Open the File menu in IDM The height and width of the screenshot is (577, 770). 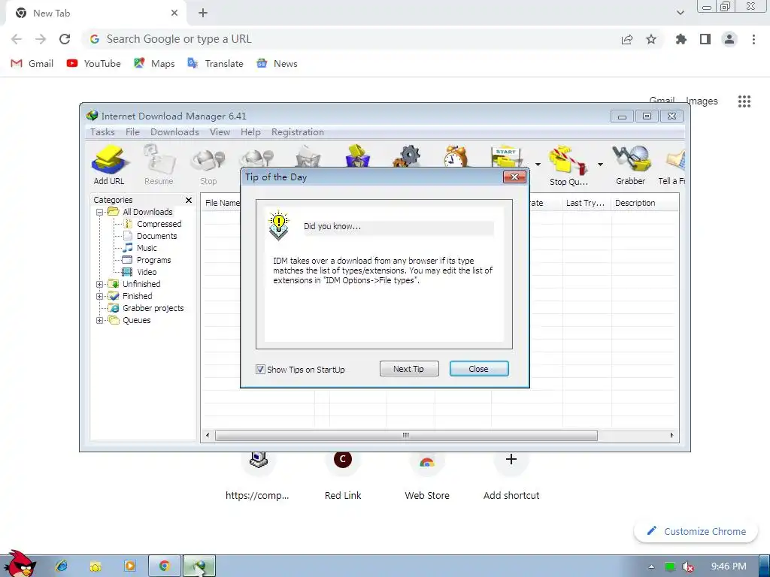point(132,132)
